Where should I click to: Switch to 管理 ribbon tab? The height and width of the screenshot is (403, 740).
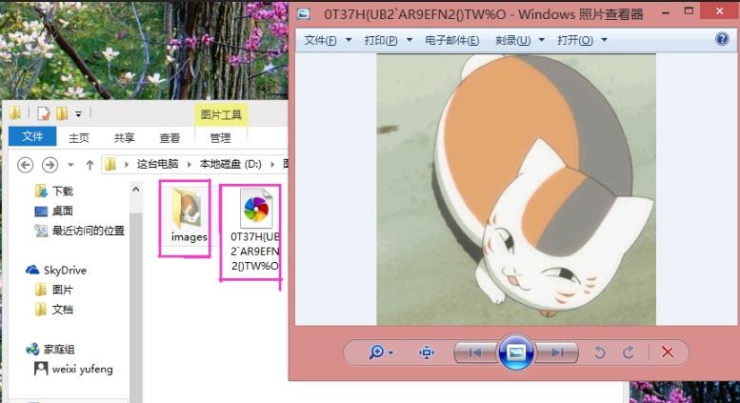click(220, 138)
